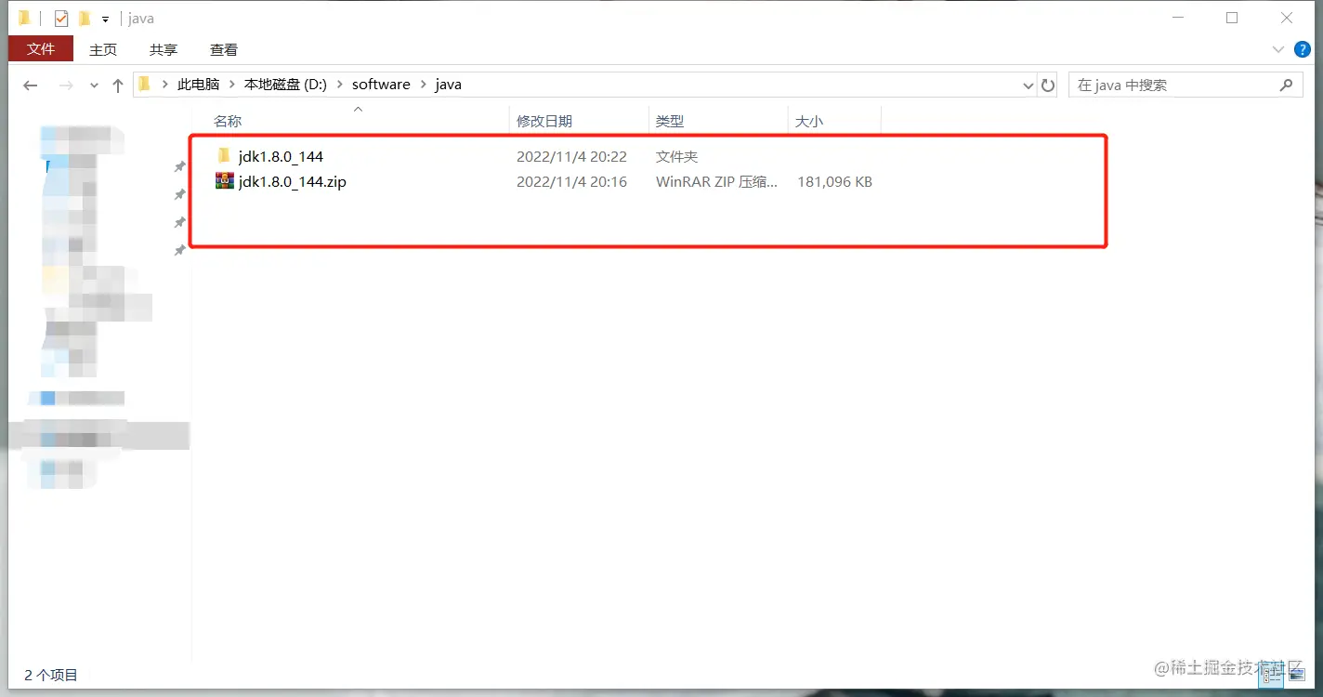This screenshot has width=1323, height=697.
Task: Expand chevron after 本地磁盘 (D:) in breadcrumb
Action: tap(339, 85)
